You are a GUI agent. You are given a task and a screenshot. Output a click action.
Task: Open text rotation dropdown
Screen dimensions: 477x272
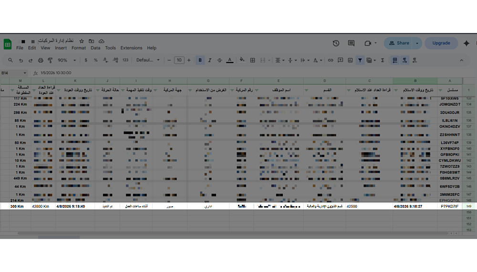click(x=317, y=60)
